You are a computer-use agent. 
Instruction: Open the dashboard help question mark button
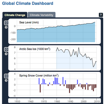pos(101,15)
